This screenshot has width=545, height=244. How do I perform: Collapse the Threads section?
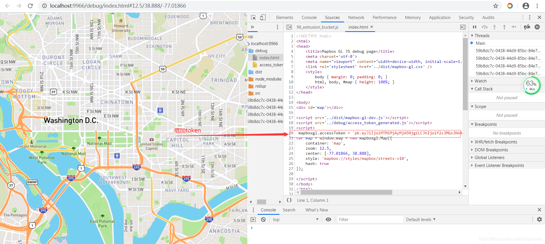click(507, 36)
